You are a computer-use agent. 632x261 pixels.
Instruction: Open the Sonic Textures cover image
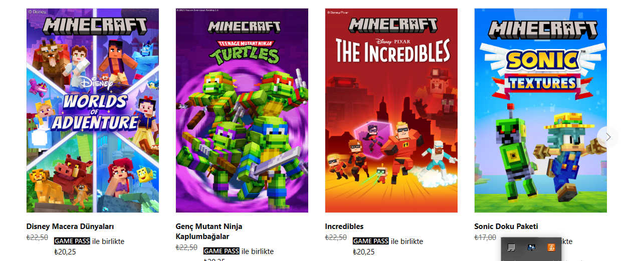541,110
